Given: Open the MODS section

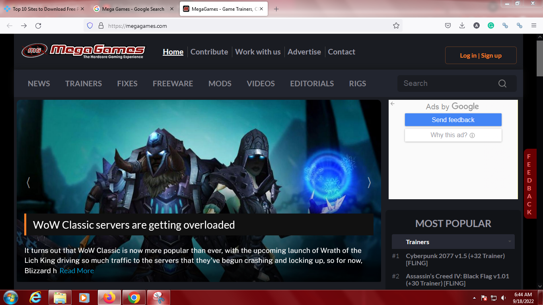Looking at the screenshot, I should 220,84.
